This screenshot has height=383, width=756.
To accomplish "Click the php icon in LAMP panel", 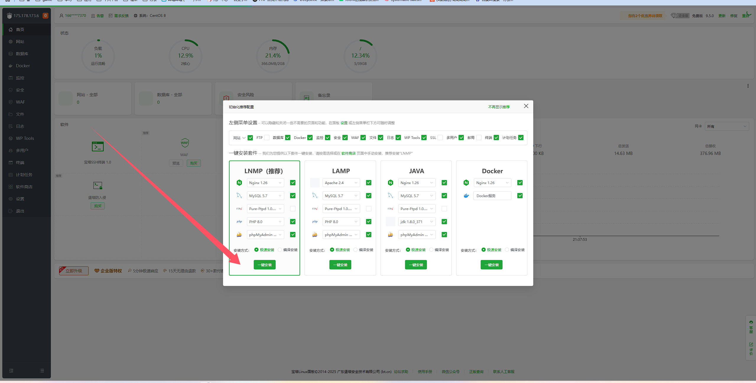I will 315,222.
